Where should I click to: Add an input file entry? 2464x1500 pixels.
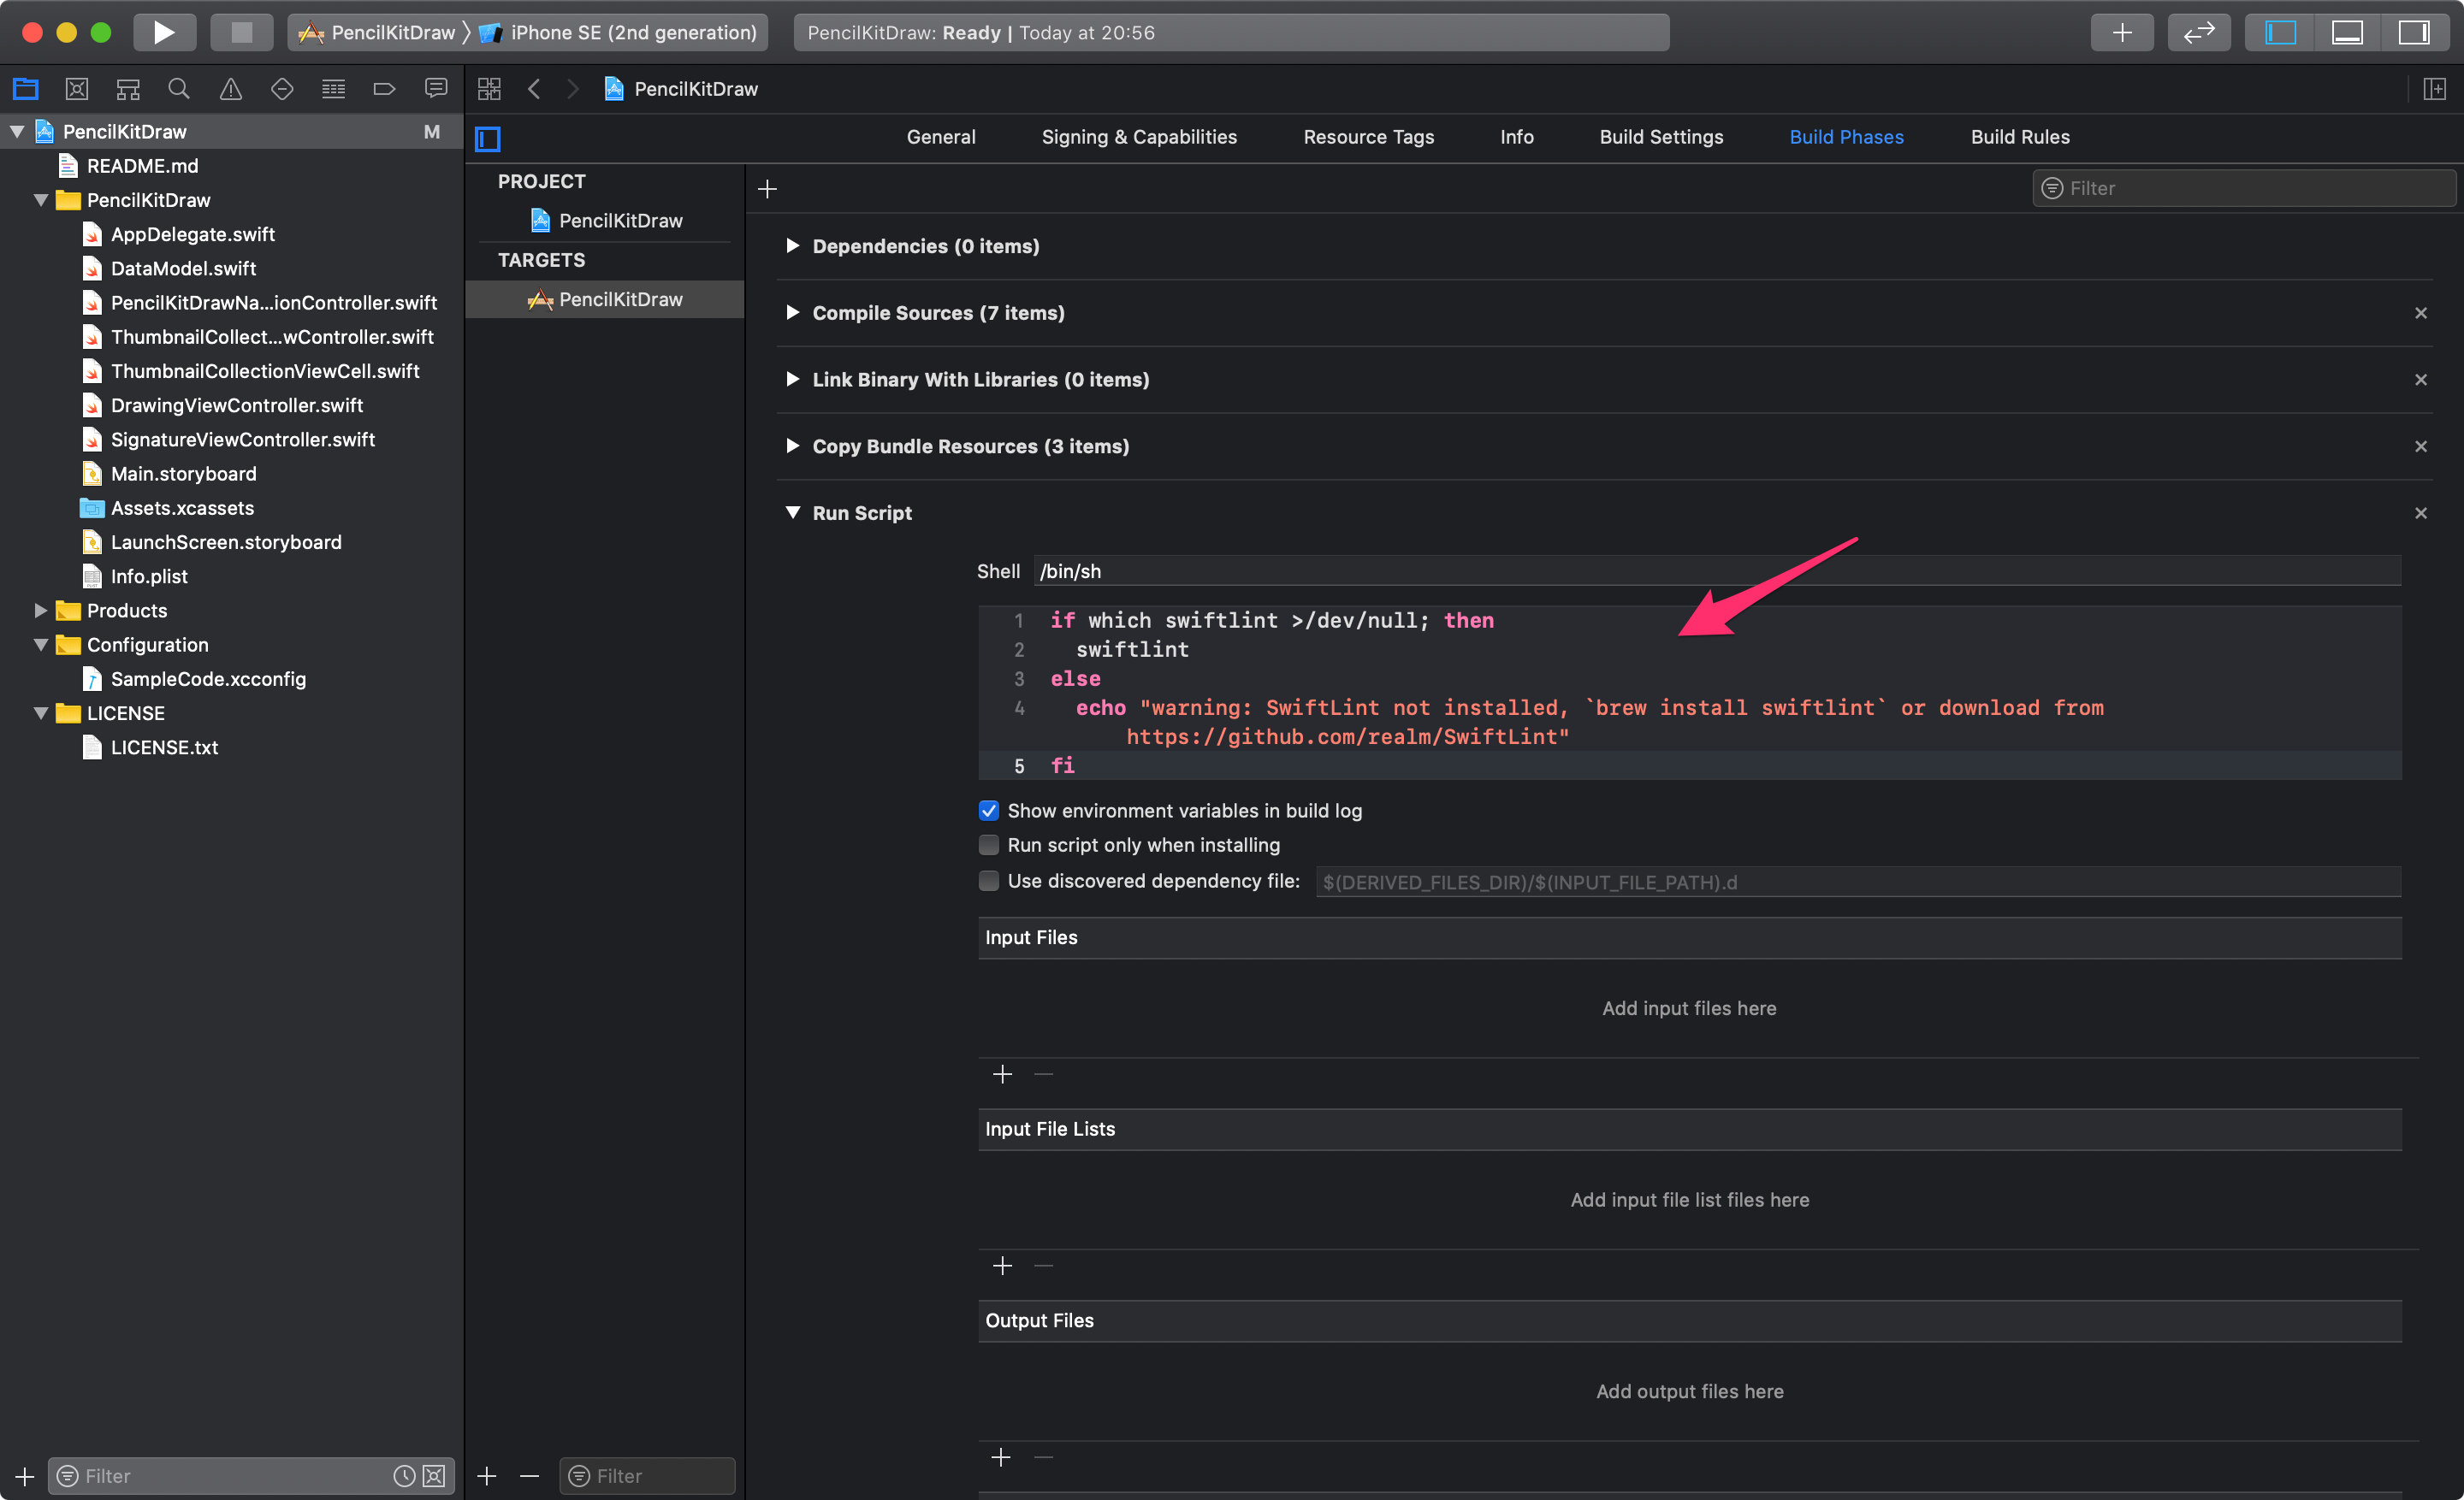pos(1002,1074)
